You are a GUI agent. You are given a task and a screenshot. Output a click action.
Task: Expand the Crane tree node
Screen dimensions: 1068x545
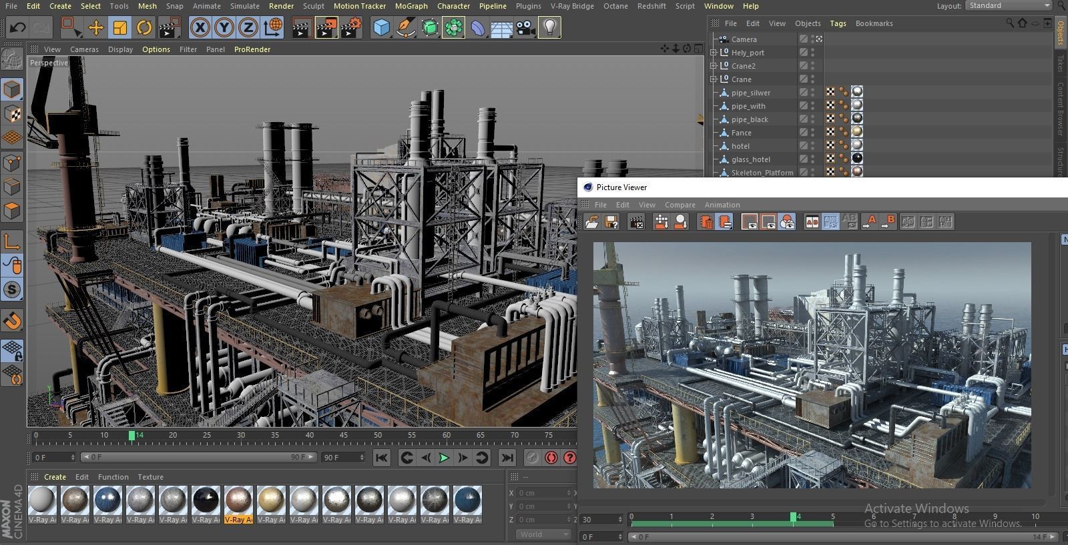pyautogui.click(x=714, y=79)
